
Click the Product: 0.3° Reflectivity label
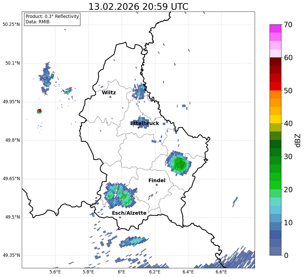(52, 16)
